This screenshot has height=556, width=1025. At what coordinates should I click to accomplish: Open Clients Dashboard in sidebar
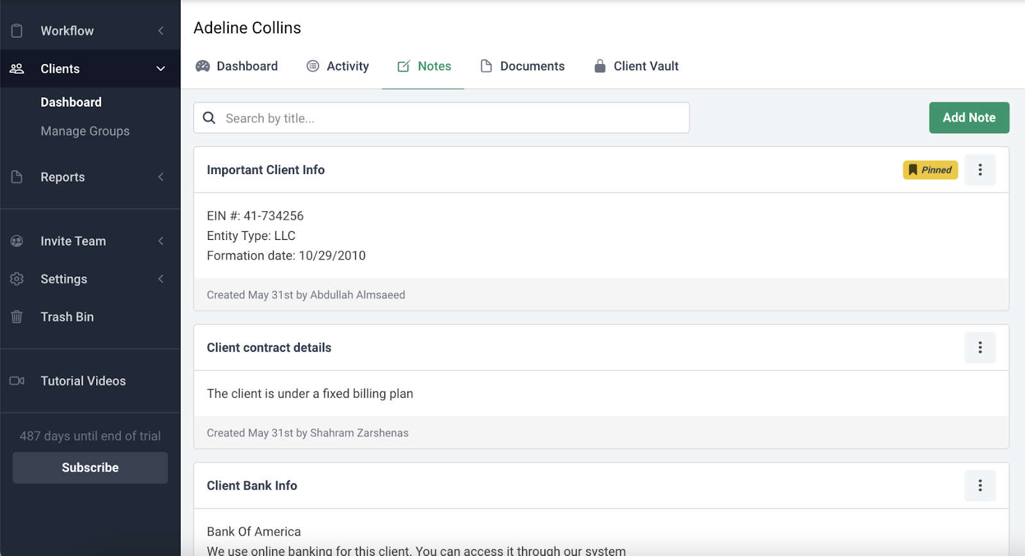71,102
